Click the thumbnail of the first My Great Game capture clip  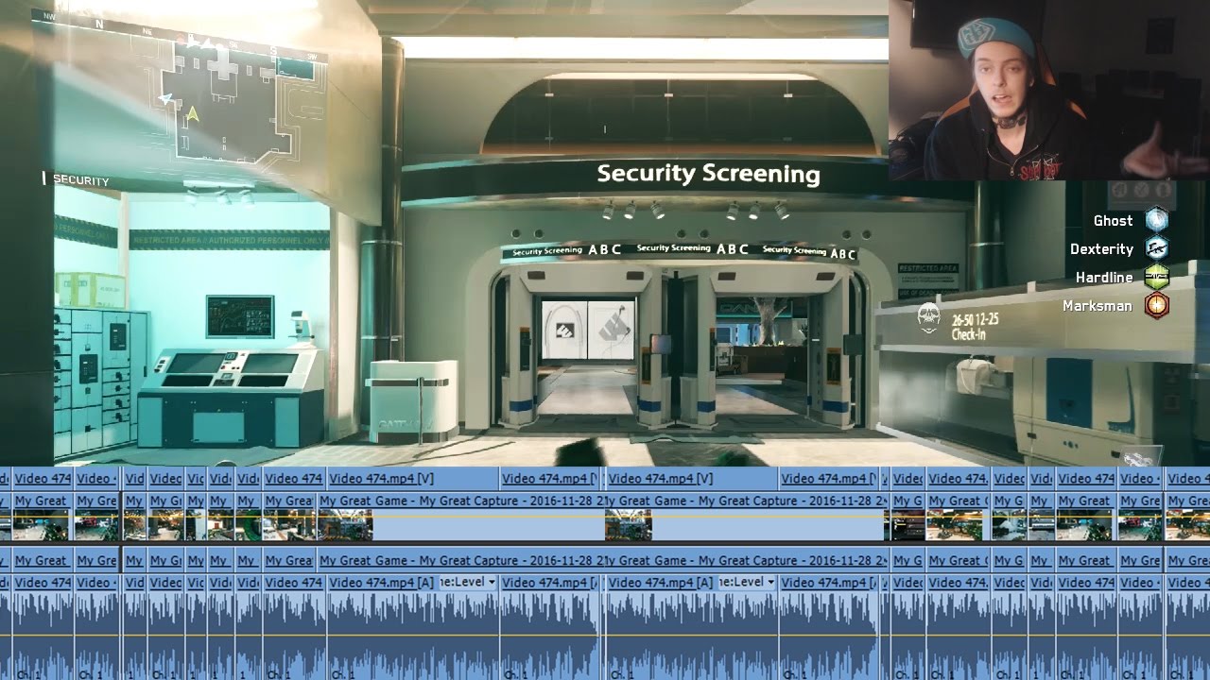click(345, 525)
